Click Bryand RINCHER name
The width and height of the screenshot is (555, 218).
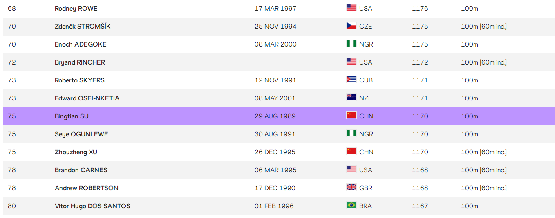tap(80, 62)
